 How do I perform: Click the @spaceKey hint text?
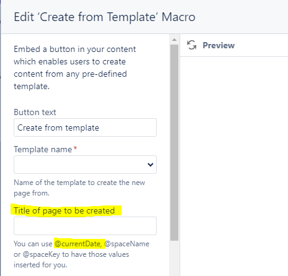pos(41,254)
